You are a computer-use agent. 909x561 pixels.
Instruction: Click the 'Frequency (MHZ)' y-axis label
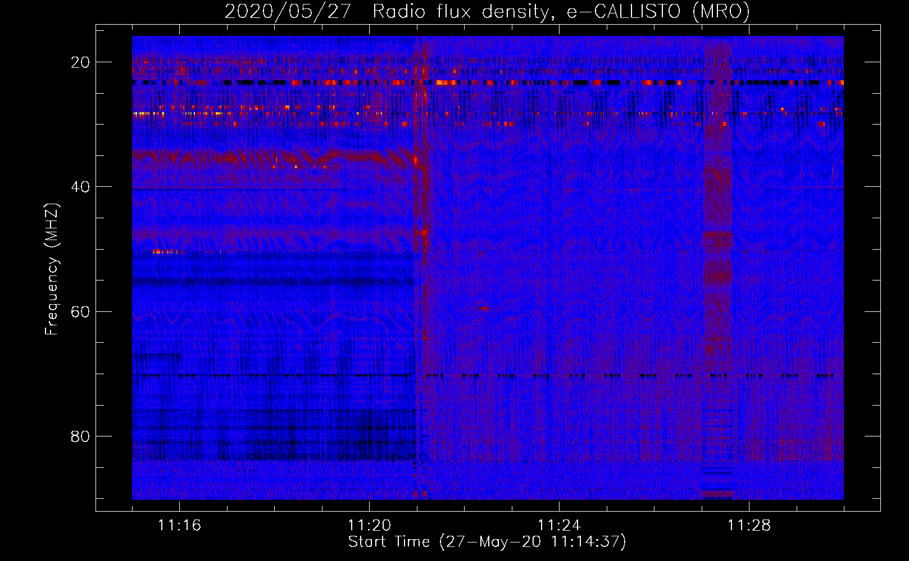pyautogui.click(x=52, y=269)
